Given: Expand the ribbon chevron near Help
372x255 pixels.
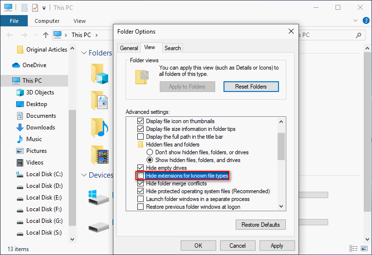Looking at the screenshot, I should tap(355, 20).
